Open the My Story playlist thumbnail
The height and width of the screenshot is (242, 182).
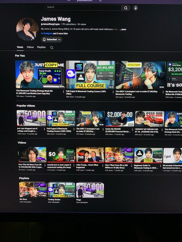33,190
